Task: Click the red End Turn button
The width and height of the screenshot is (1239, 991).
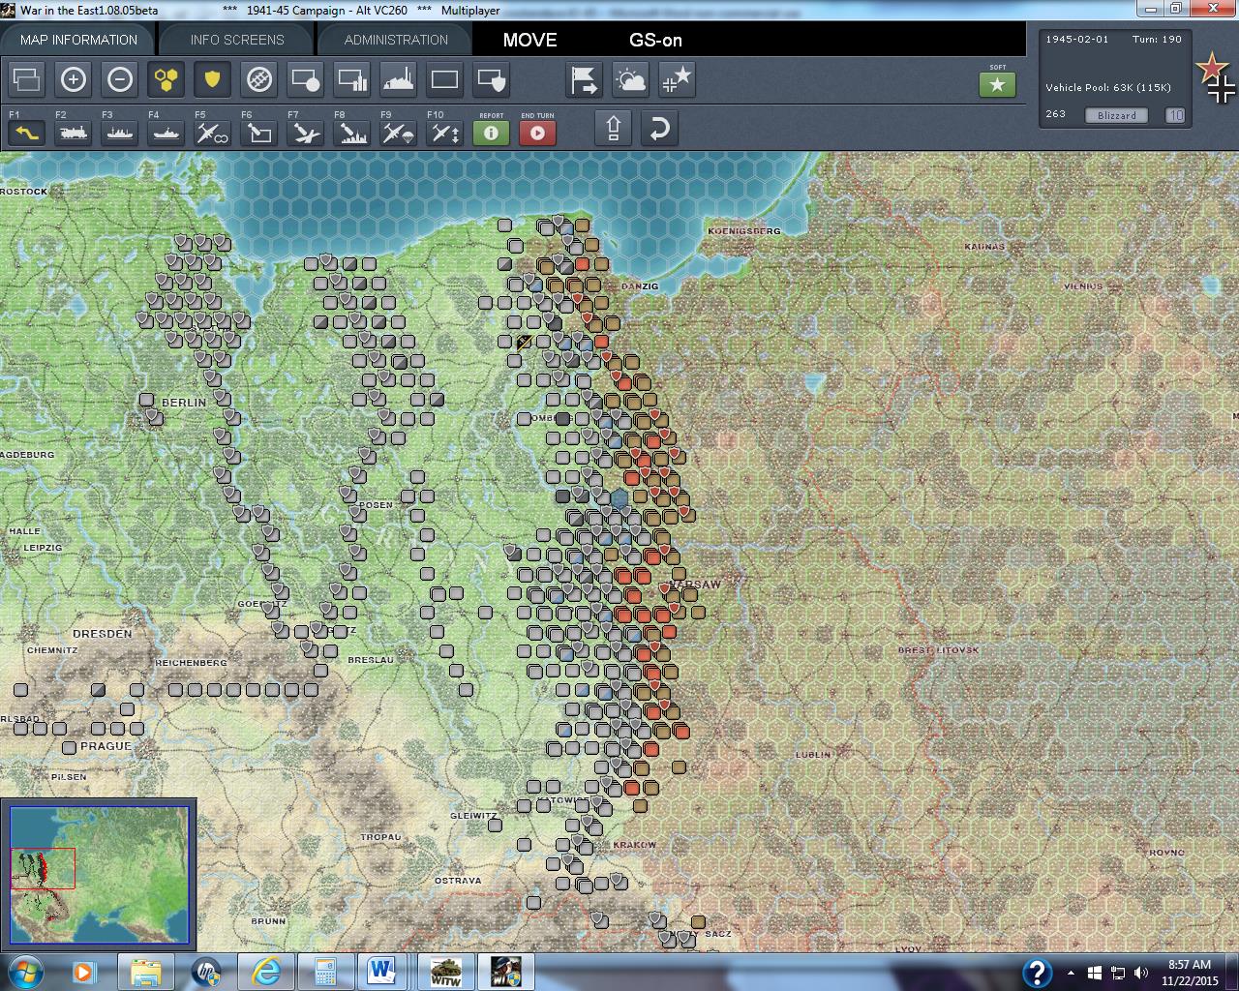Action: [537, 132]
